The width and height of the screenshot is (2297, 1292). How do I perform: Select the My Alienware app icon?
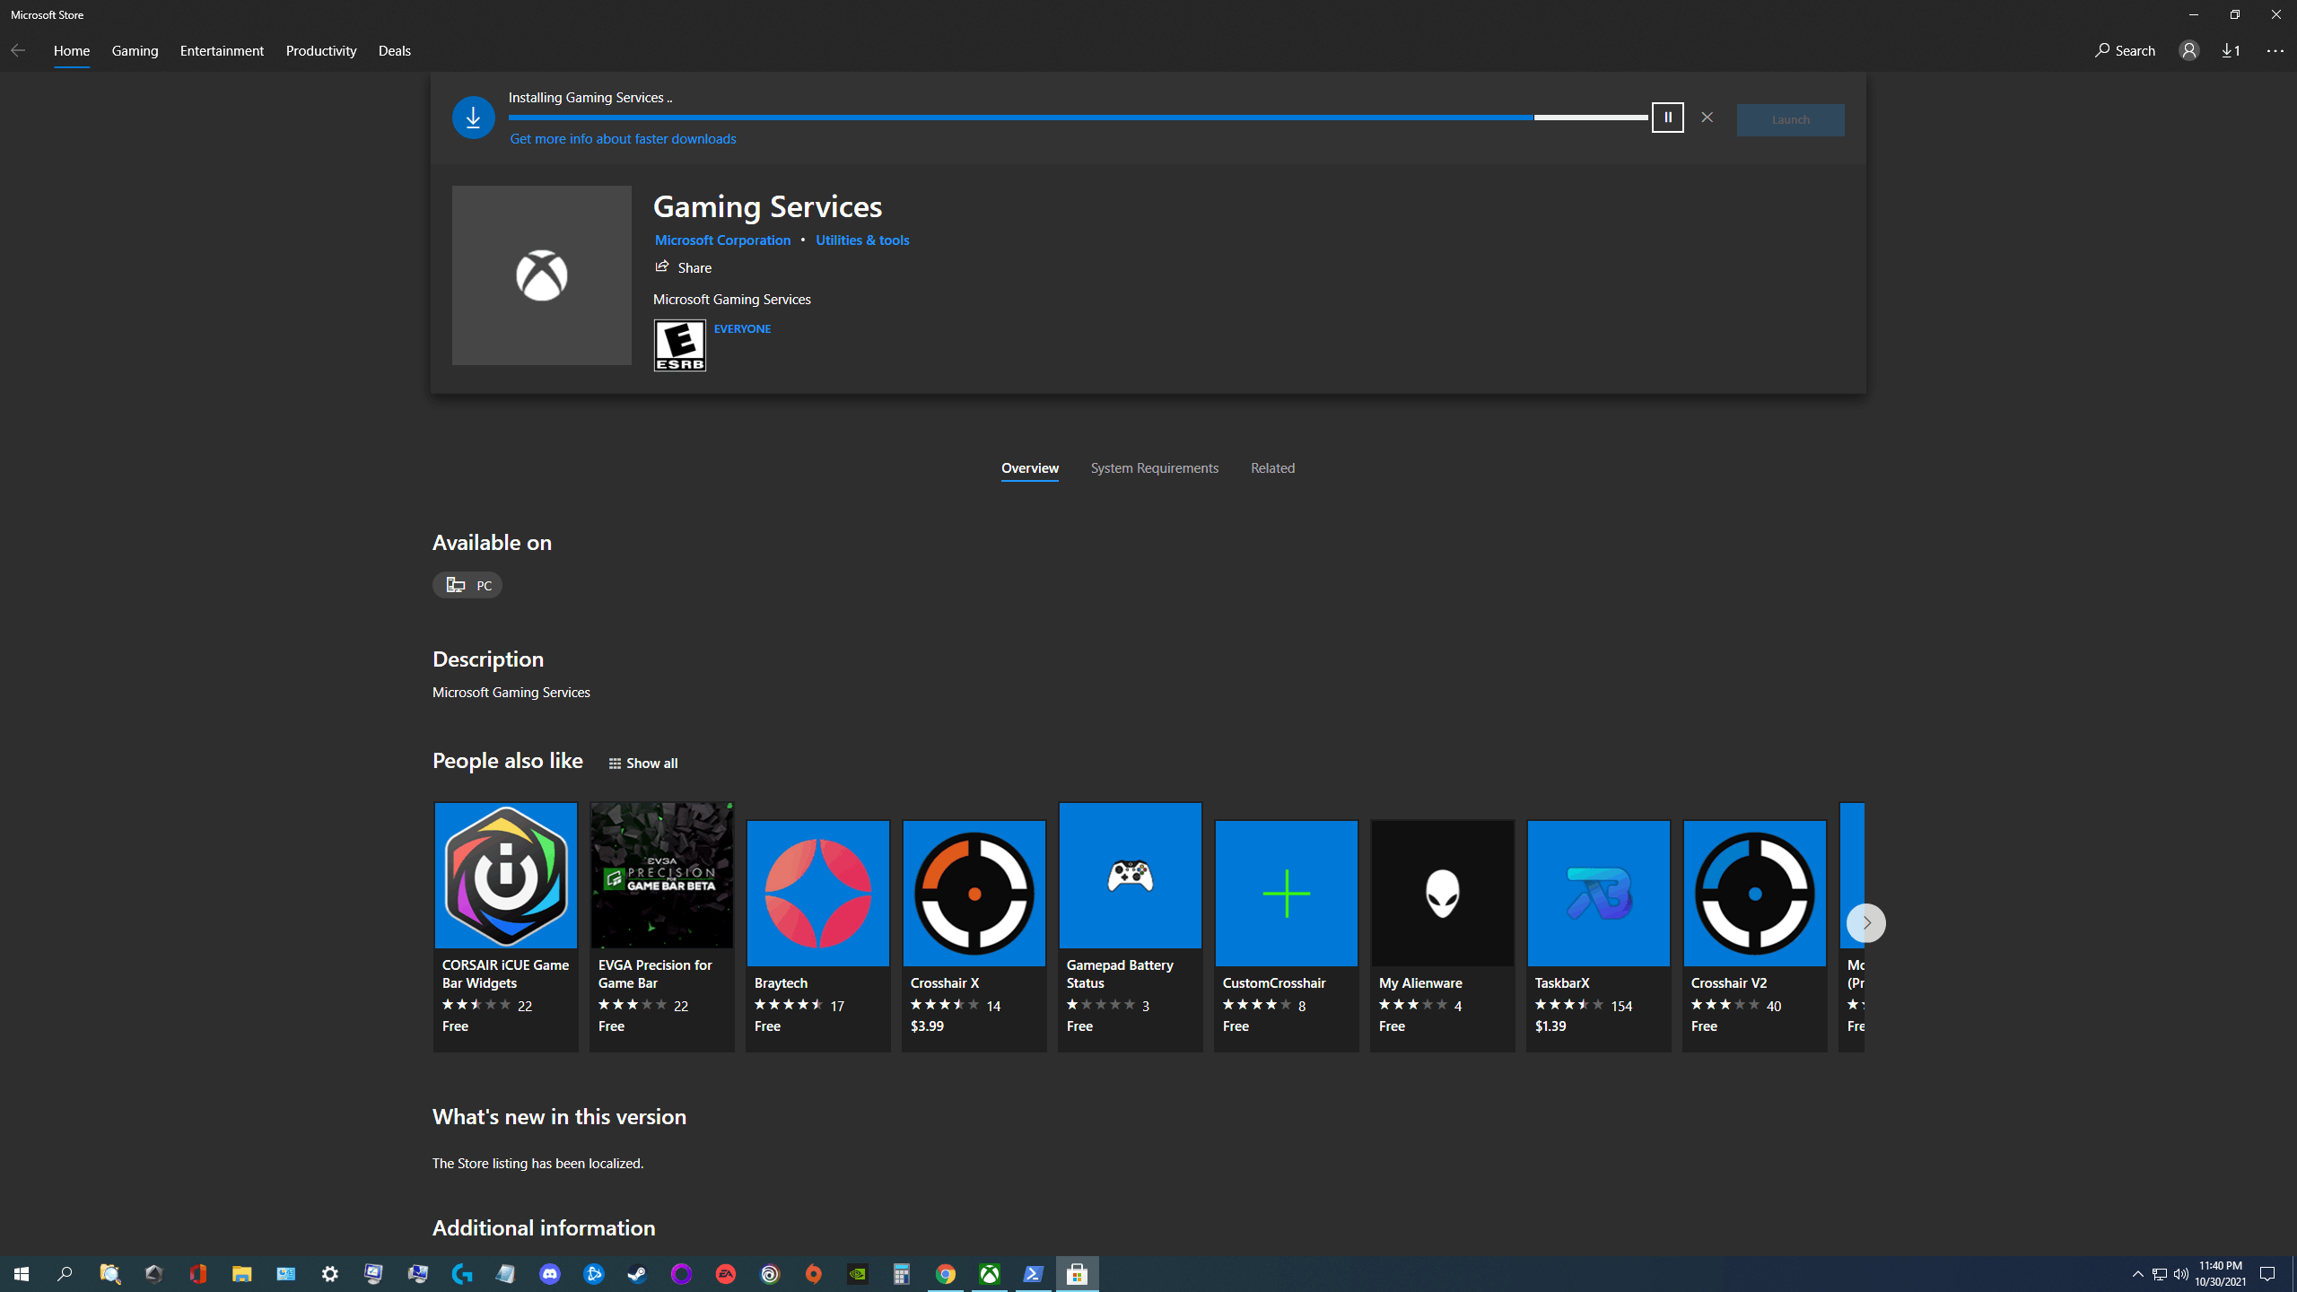tap(1442, 891)
